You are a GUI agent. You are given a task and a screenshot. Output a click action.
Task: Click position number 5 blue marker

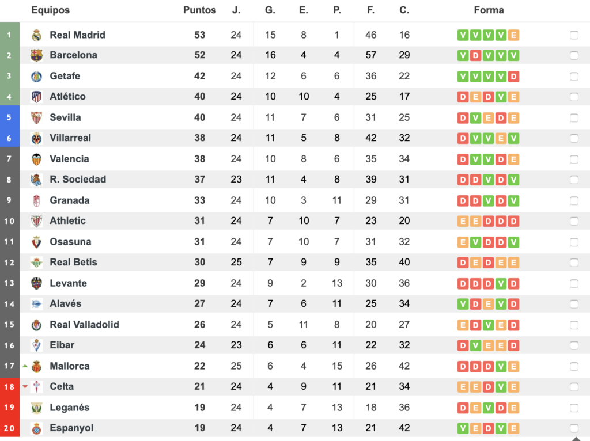pyautogui.click(x=9, y=117)
